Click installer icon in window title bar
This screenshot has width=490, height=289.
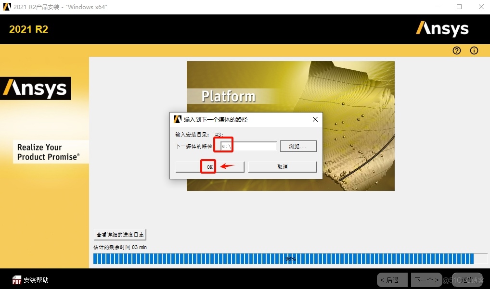(x=6, y=7)
